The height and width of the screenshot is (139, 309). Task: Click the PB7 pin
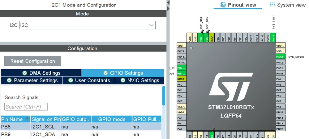click(218, 38)
